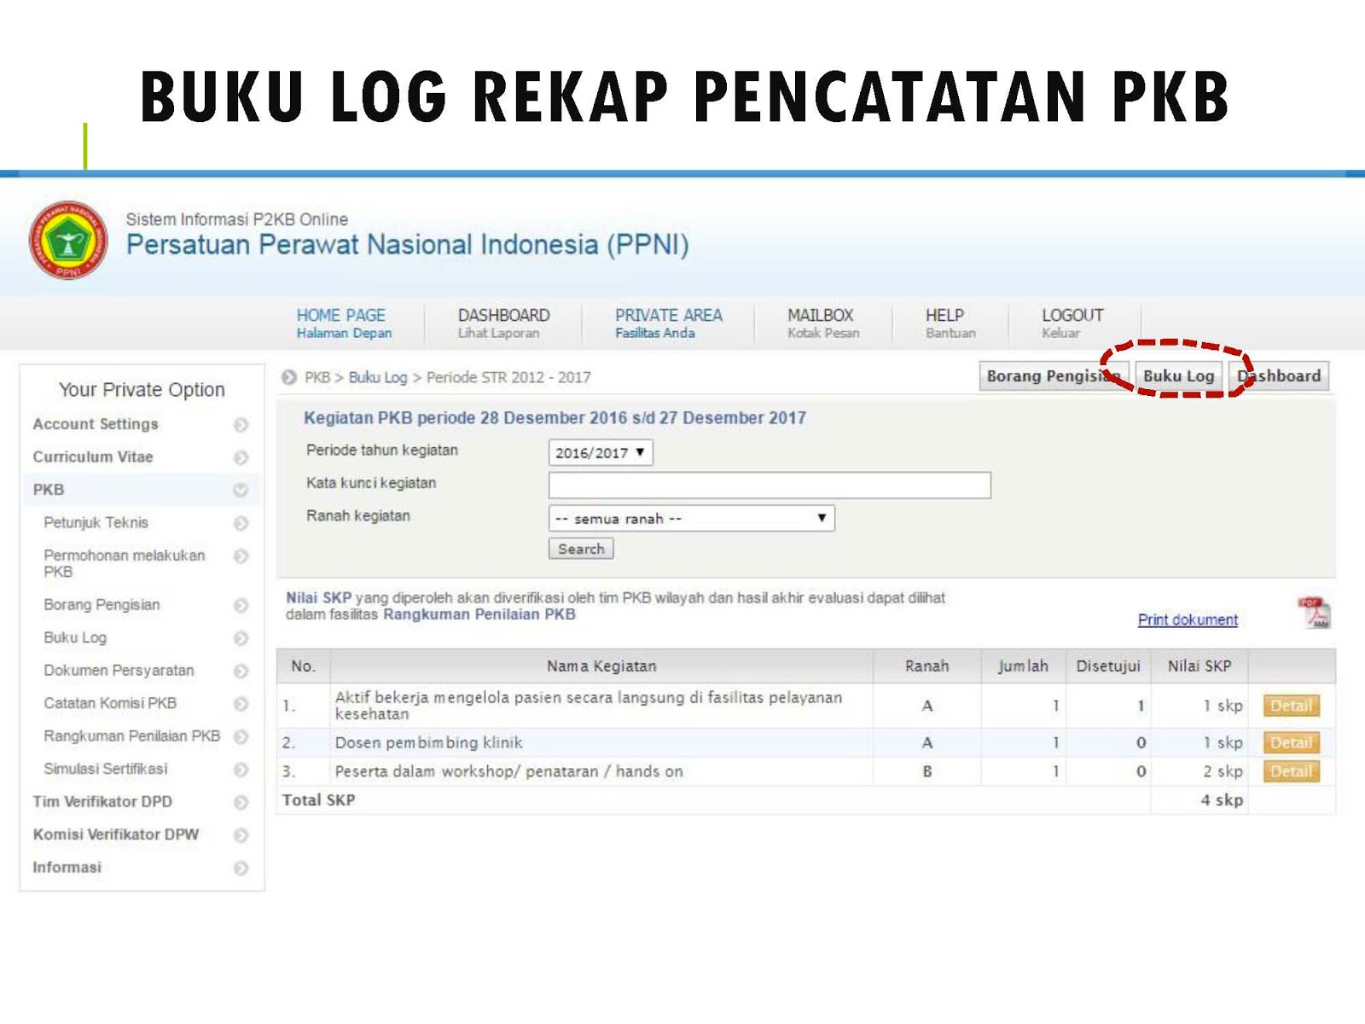This screenshot has height=1024, width=1365.
Task: Click arrow icon beside Curriculum Vitae
Action: (241, 457)
